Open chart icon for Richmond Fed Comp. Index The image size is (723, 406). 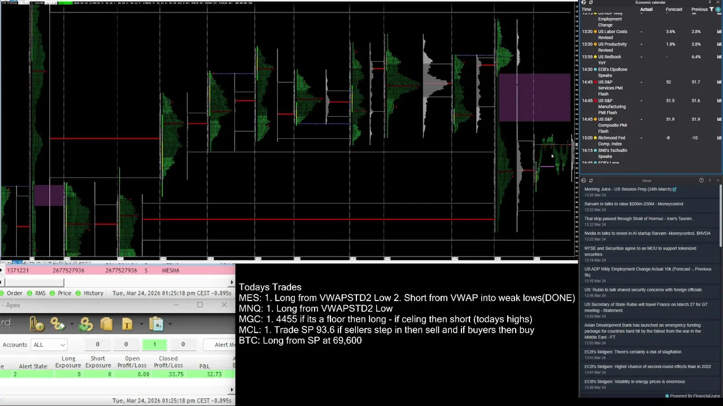click(719, 138)
